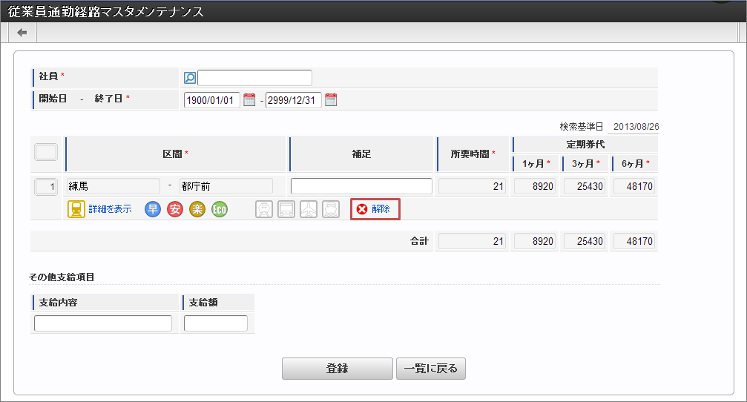This screenshot has height=402, width=747.
Task: Focus the 補足 supplement input field
Action: coord(361,186)
